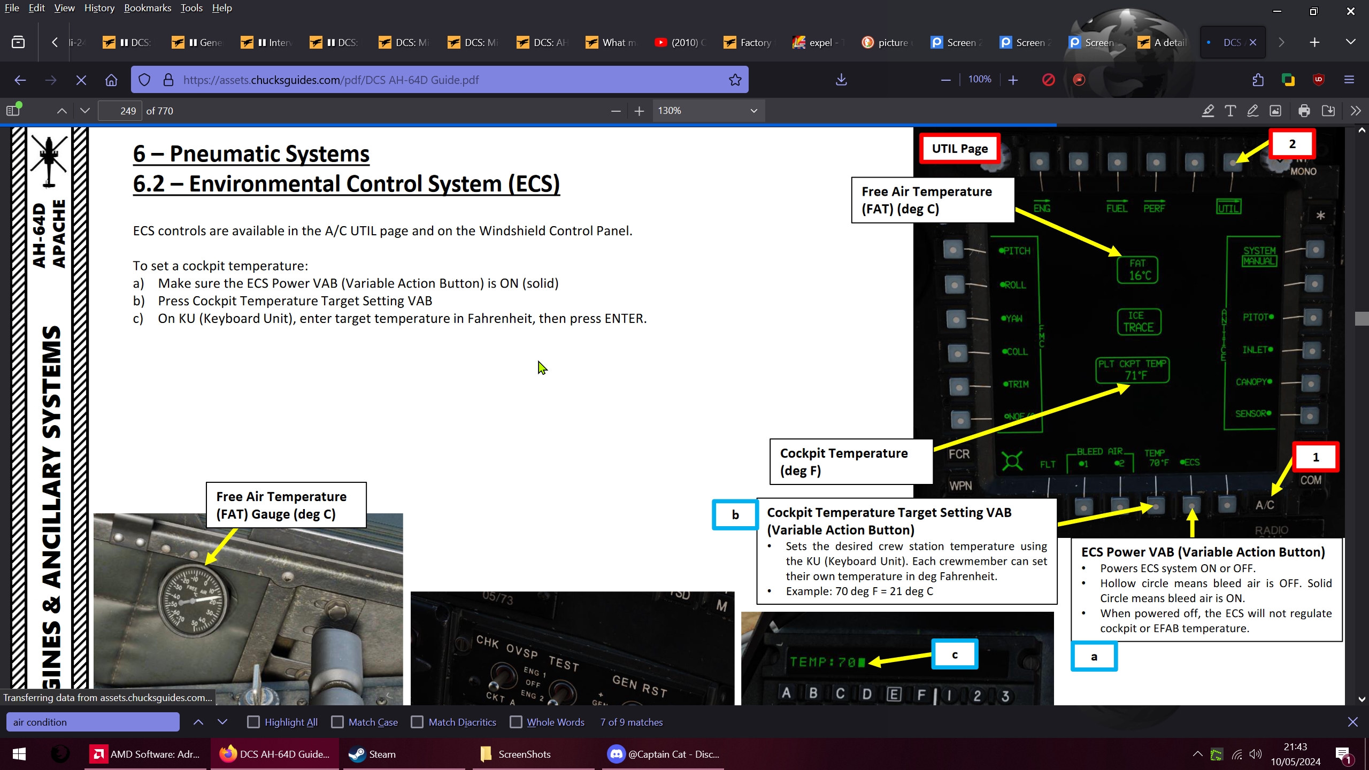The image size is (1369, 770).
Task: Toggle Whole Words search option
Action: (516, 722)
